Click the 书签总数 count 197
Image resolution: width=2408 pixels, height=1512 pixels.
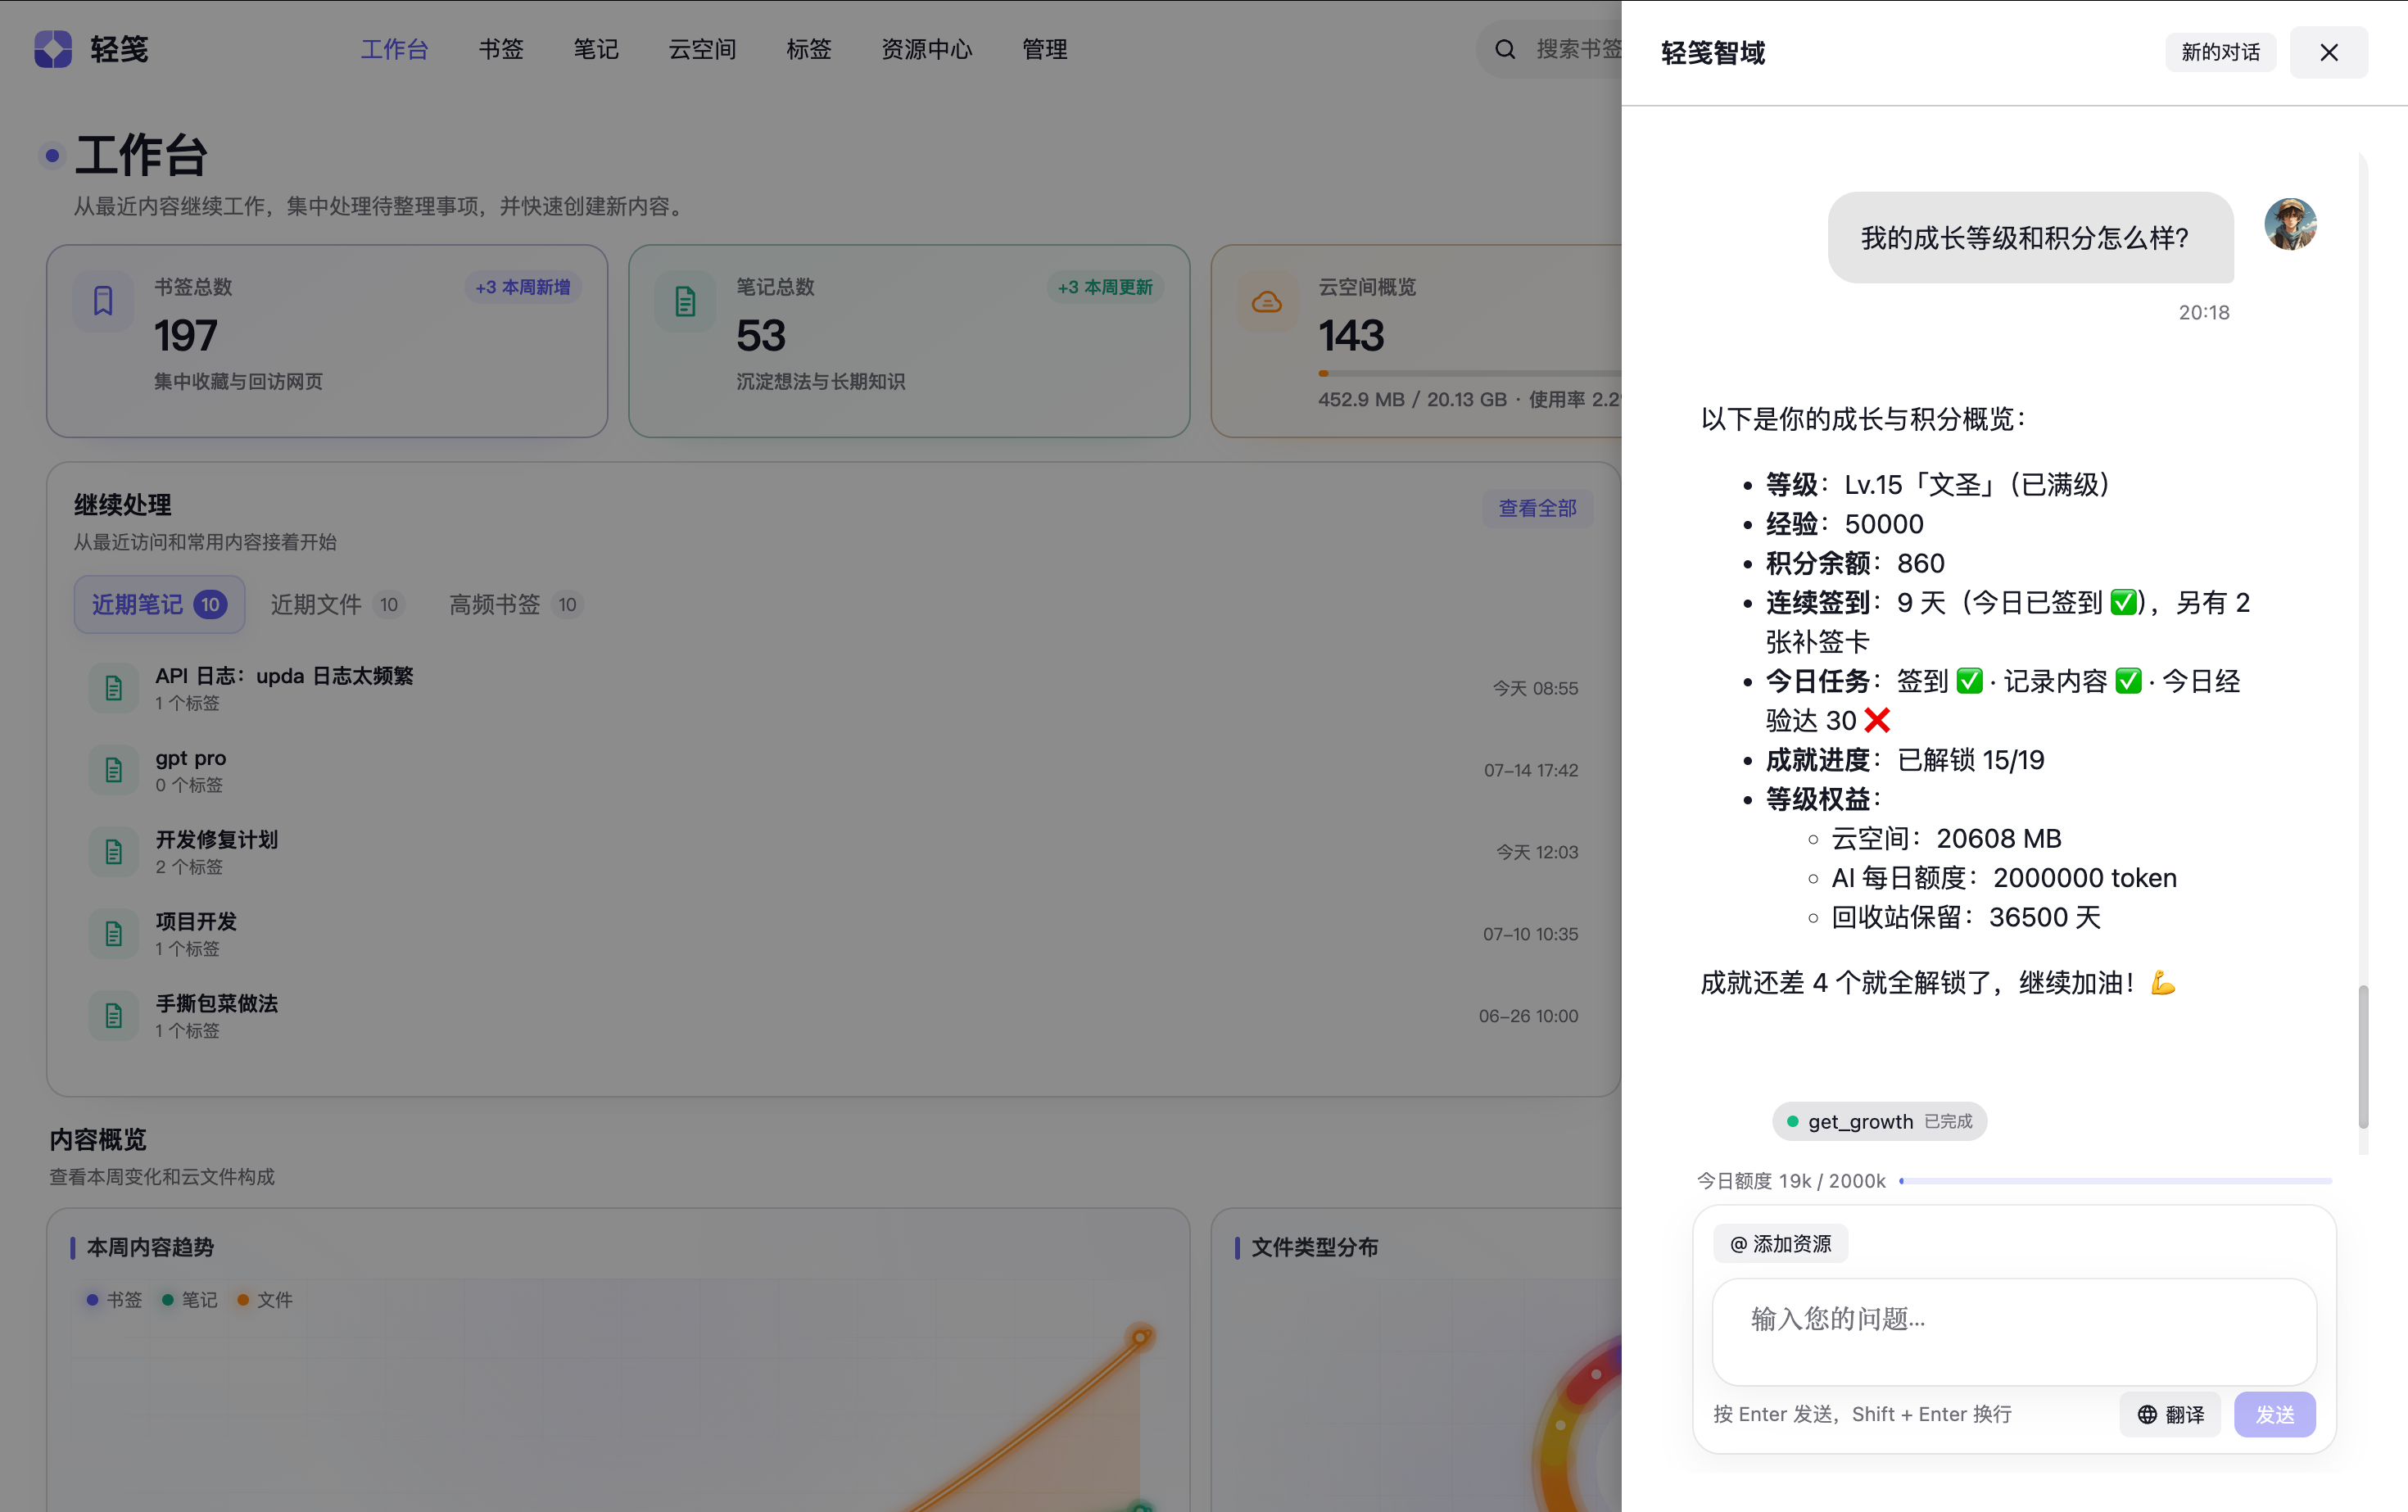186,336
